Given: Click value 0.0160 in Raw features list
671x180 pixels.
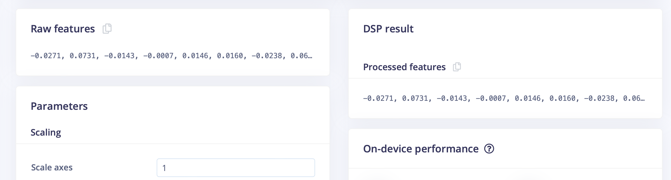Looking at the screenshot, I should click(230, 56).
